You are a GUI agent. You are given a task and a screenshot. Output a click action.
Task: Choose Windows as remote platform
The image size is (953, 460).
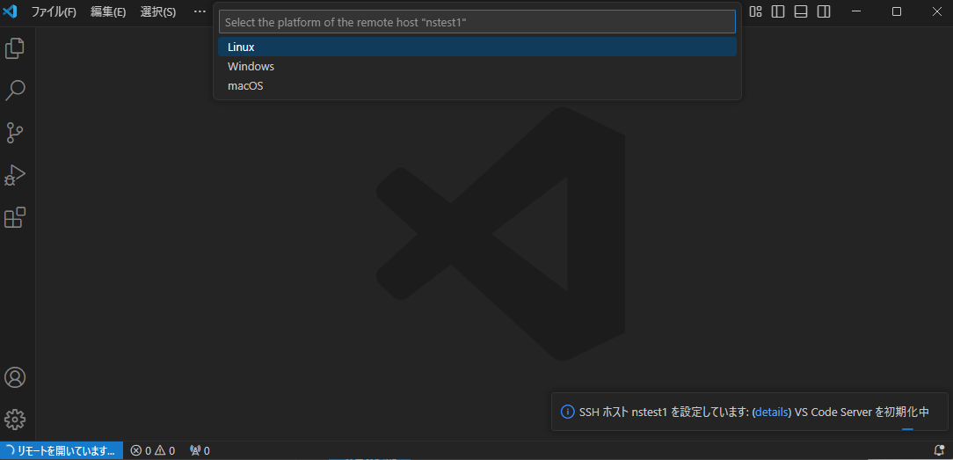point(477,66)
